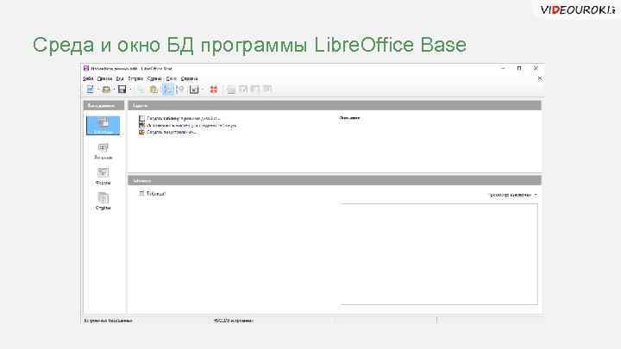Click the highlighted Sort Ascending icon
Image resolution: width=621 pixels, height=349 pixels.
tap(168, 90)
